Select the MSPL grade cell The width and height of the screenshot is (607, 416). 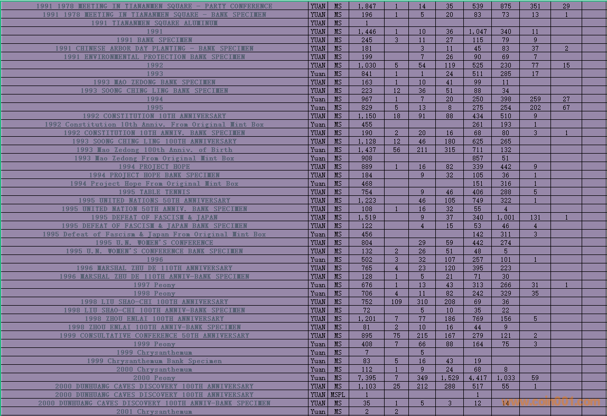(x=338, y=395)
